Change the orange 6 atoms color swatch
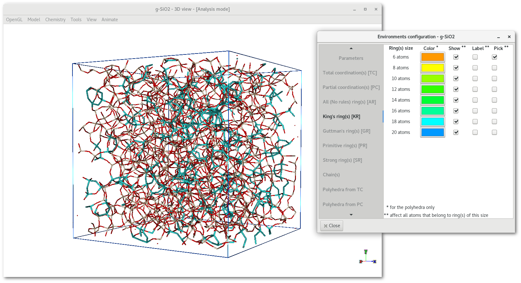This screenshot has width=521, height=283. tap(432, 57)
